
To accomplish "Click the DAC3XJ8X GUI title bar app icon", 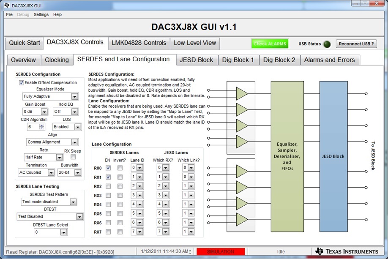I will pyautogui.click(x=7, y=5).
